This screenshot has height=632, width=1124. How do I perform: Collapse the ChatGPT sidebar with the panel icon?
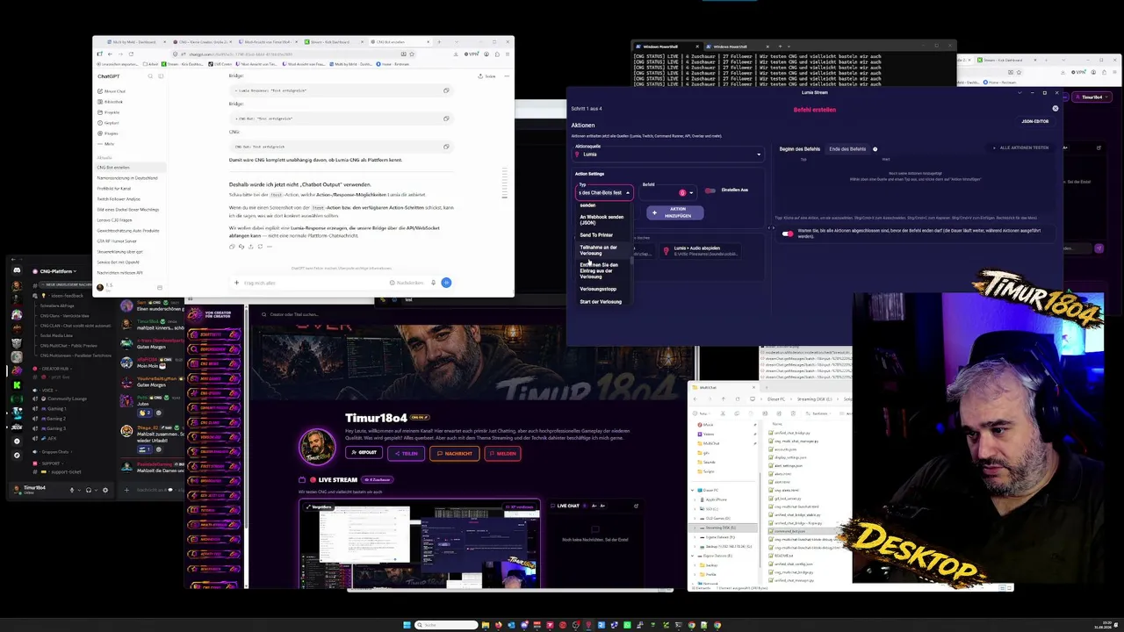[161, 76]
